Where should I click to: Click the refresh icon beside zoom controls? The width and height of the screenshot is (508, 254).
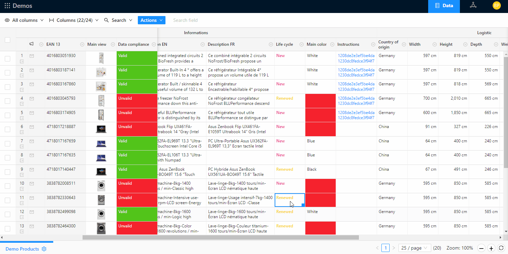tap(501, 248)
